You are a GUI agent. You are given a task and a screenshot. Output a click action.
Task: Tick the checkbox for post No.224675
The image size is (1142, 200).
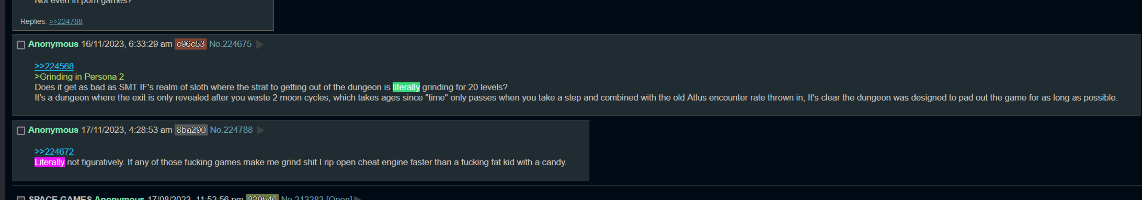(21, 45)
